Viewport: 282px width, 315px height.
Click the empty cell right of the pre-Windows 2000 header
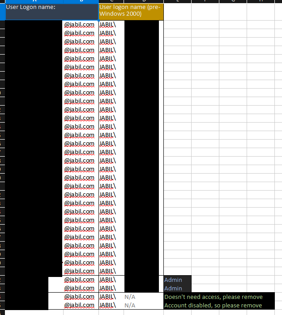click(x=177, y=12)
